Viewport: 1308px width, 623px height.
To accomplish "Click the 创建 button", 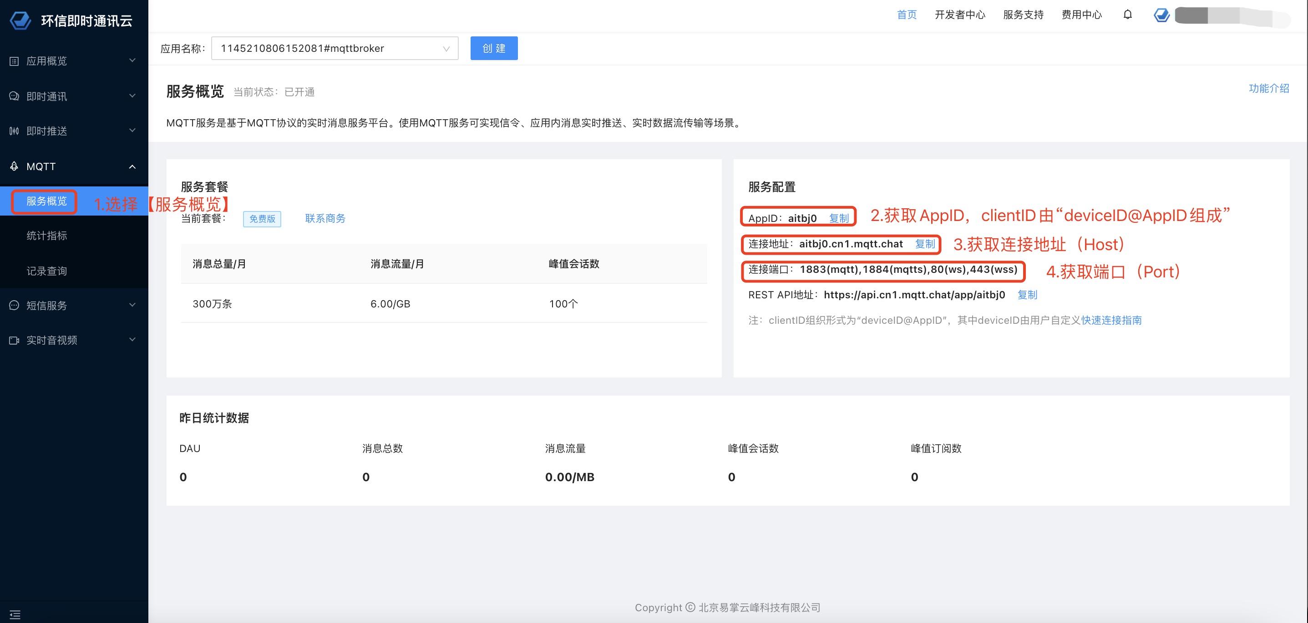I will (493, 48).
